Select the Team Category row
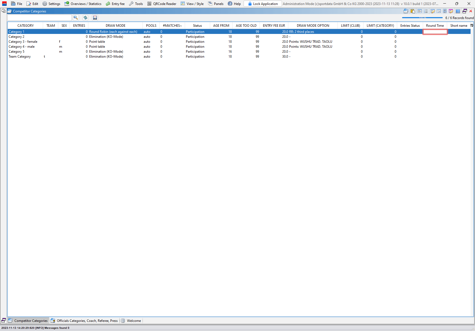Viewport: 475px width, 331px height. (20, 57)
